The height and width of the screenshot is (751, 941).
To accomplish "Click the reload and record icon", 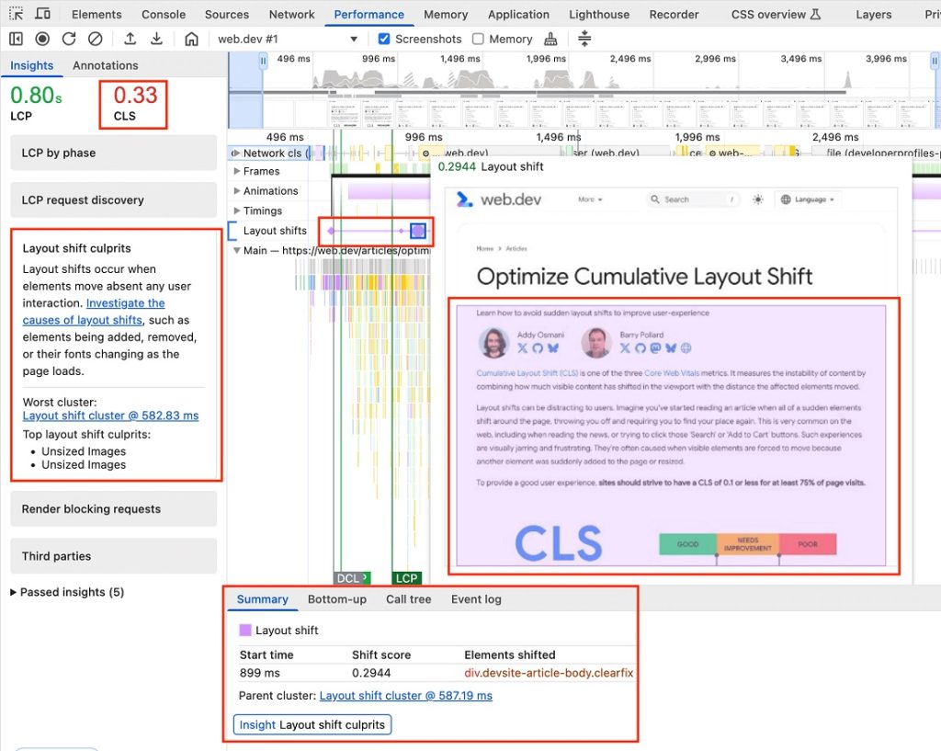I will tap(69, 39).
